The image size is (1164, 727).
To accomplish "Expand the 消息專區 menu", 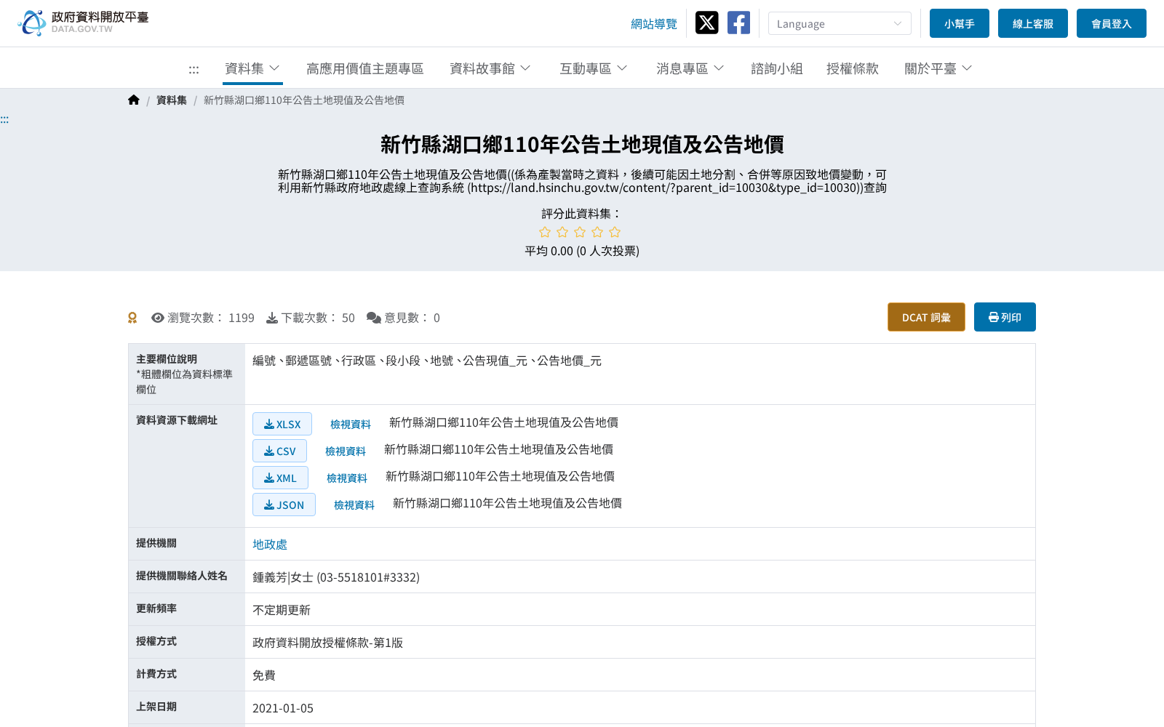I will coord(690,68).
